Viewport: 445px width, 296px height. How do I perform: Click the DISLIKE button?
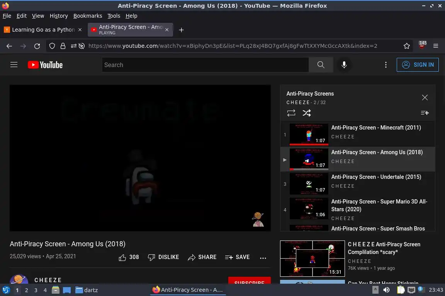(x=163, y=257)
